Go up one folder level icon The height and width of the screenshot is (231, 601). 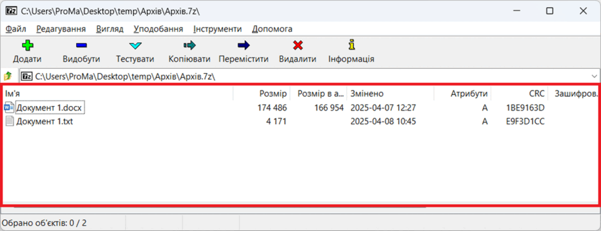8,76
